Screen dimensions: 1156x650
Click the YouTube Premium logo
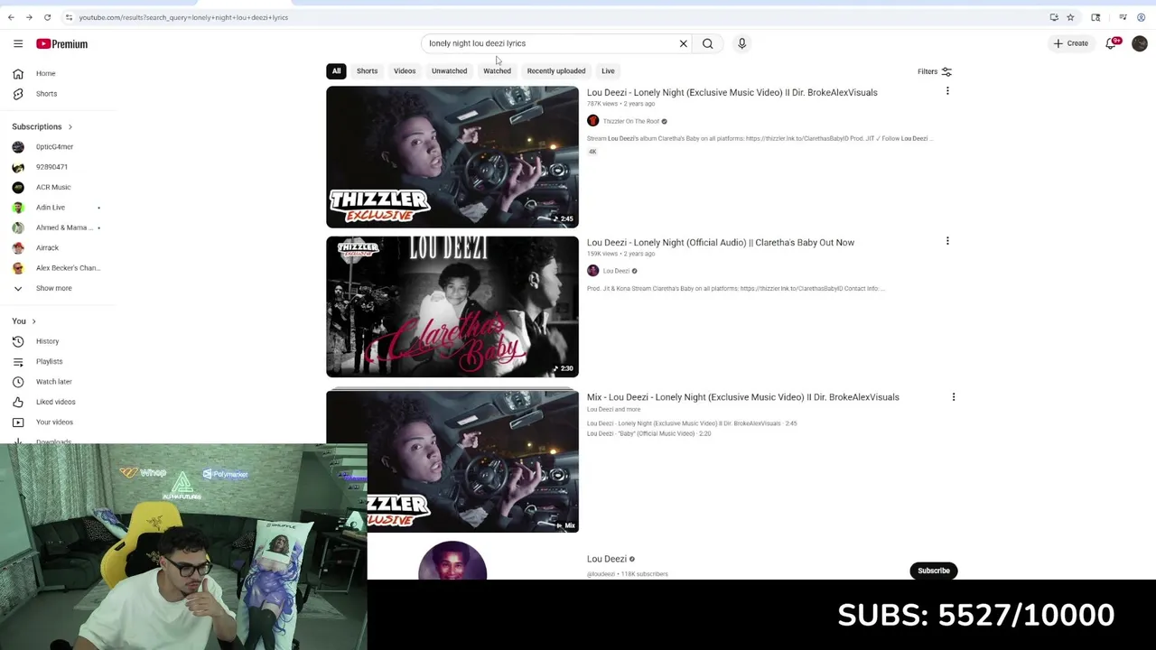pyautogui.click(x=61, y=43)
